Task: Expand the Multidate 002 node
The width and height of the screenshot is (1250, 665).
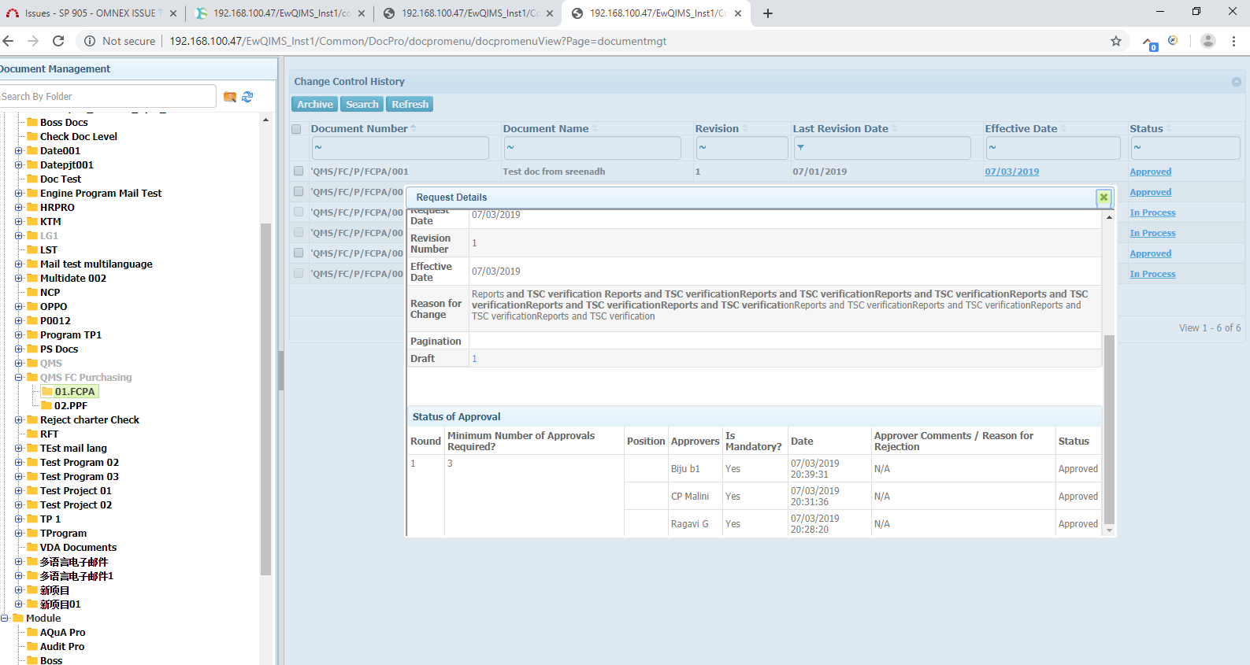Action: coord(19,278)
